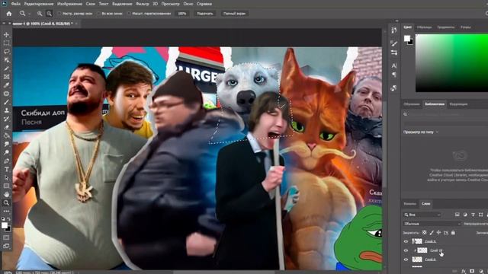Add a layer mask using mask icon
The height and width of the screenshot is (274, 488).
click(x=472, y=271)
